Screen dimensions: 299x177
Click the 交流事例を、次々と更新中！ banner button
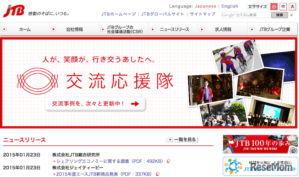[x=95, y=104]
